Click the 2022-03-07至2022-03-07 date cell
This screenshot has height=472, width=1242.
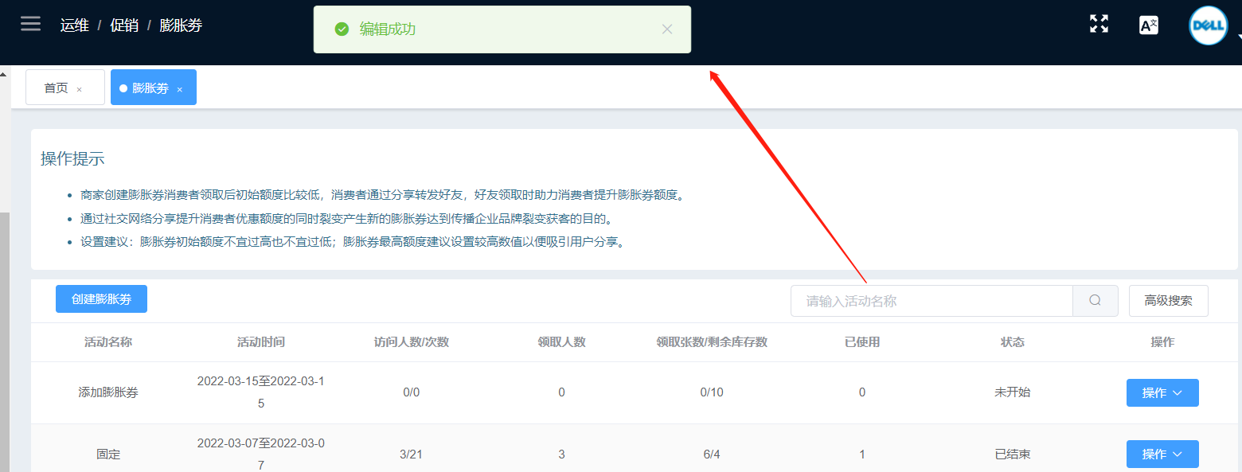click(x=261, y=454)
